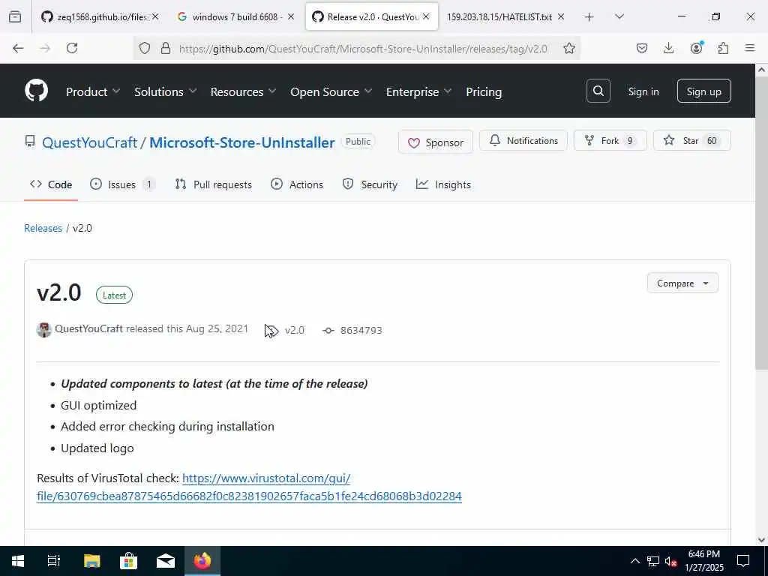Switch to windows 7 build 6608 tab
The height and width of the screenshot is (576, 768).
(235, 16)
